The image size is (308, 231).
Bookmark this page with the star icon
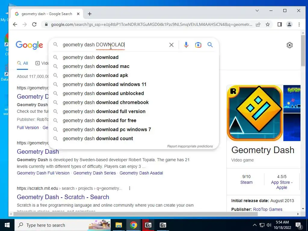[x=267, y=24]
